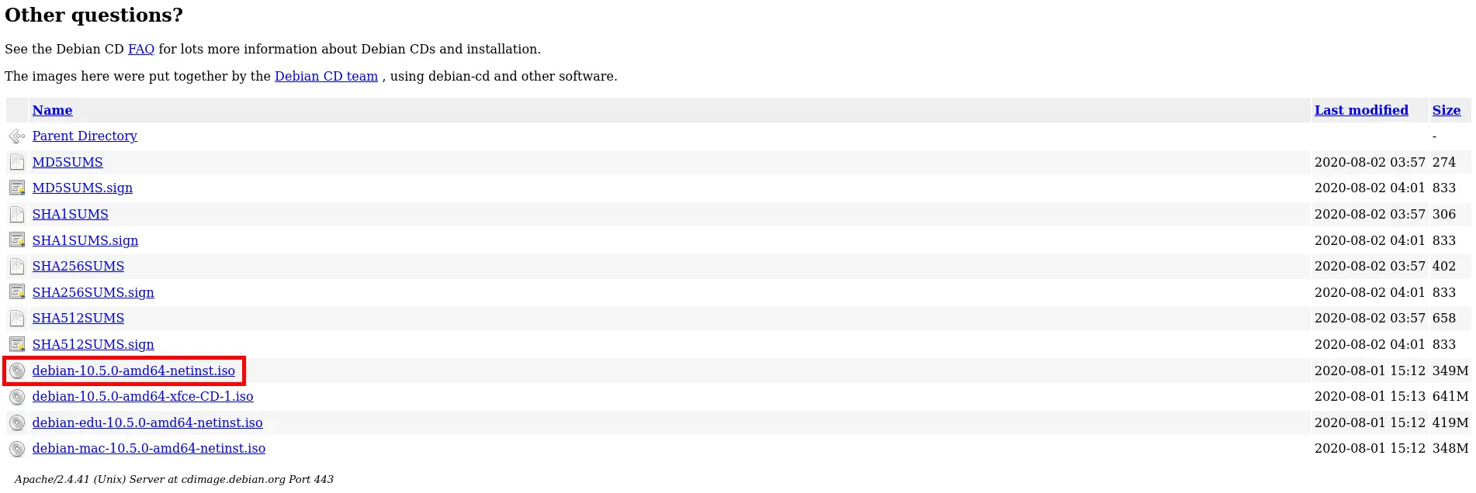
Task: Click the signature file icon next to SHA256SUMS.sign
Action: click(17, 292)
